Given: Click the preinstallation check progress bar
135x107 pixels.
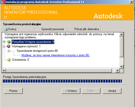Looking at the screenshot, I should (x=62, y=81).
